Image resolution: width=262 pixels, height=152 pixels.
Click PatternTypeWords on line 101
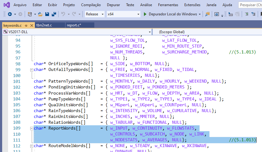(68, 81)
